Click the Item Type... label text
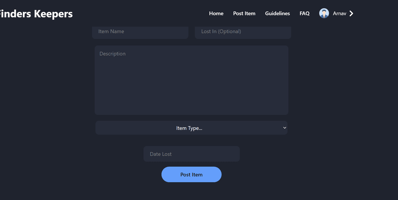This screenshot has height=200, width=398. [x=189, y=128]
